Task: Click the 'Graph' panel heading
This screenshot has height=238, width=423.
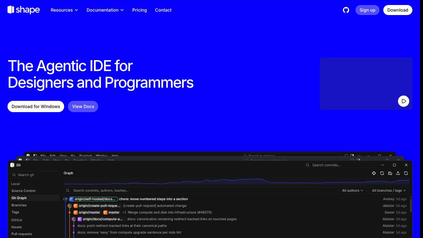Action: [x=69, y=173]
